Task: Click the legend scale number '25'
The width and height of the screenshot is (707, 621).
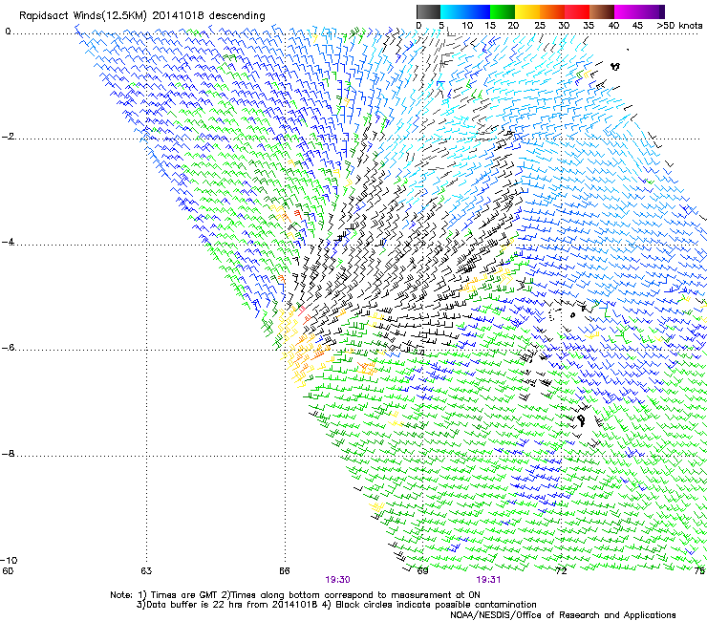Action: [540, 26]
